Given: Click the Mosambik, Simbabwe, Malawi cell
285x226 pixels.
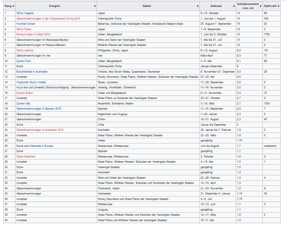Looking at the screenshot, I should (x=148, y=104).
